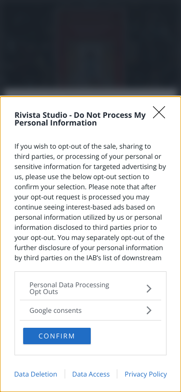
Task: Click the blurred strip above the dialog
Action: [91, 92]
